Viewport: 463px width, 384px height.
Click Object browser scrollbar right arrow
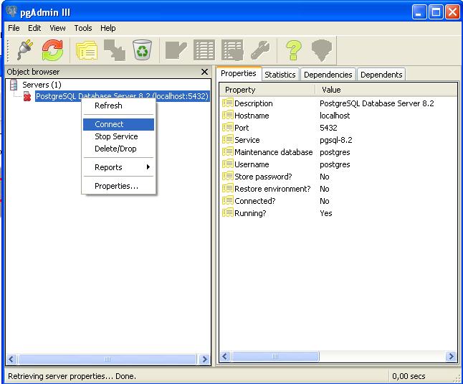coord(204,359)
